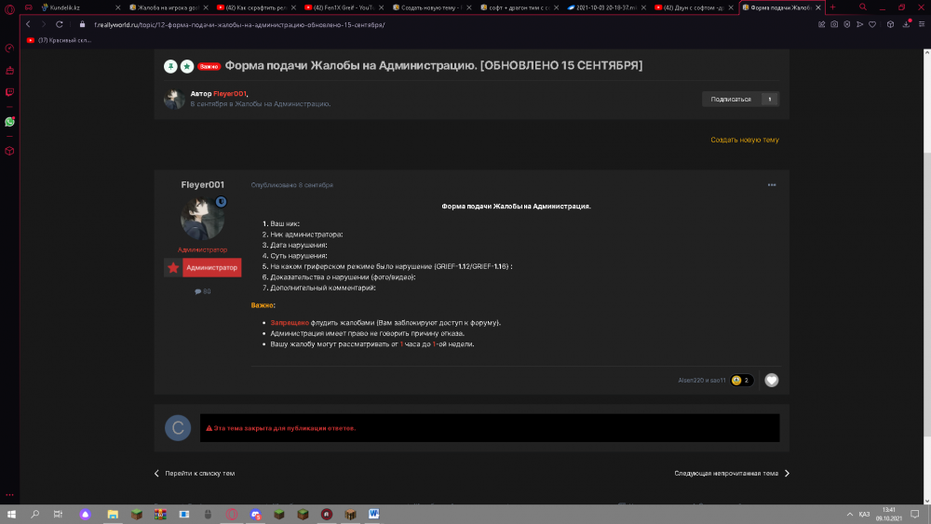Switch to Kundelik.kz tab

(x=79, y=7)
